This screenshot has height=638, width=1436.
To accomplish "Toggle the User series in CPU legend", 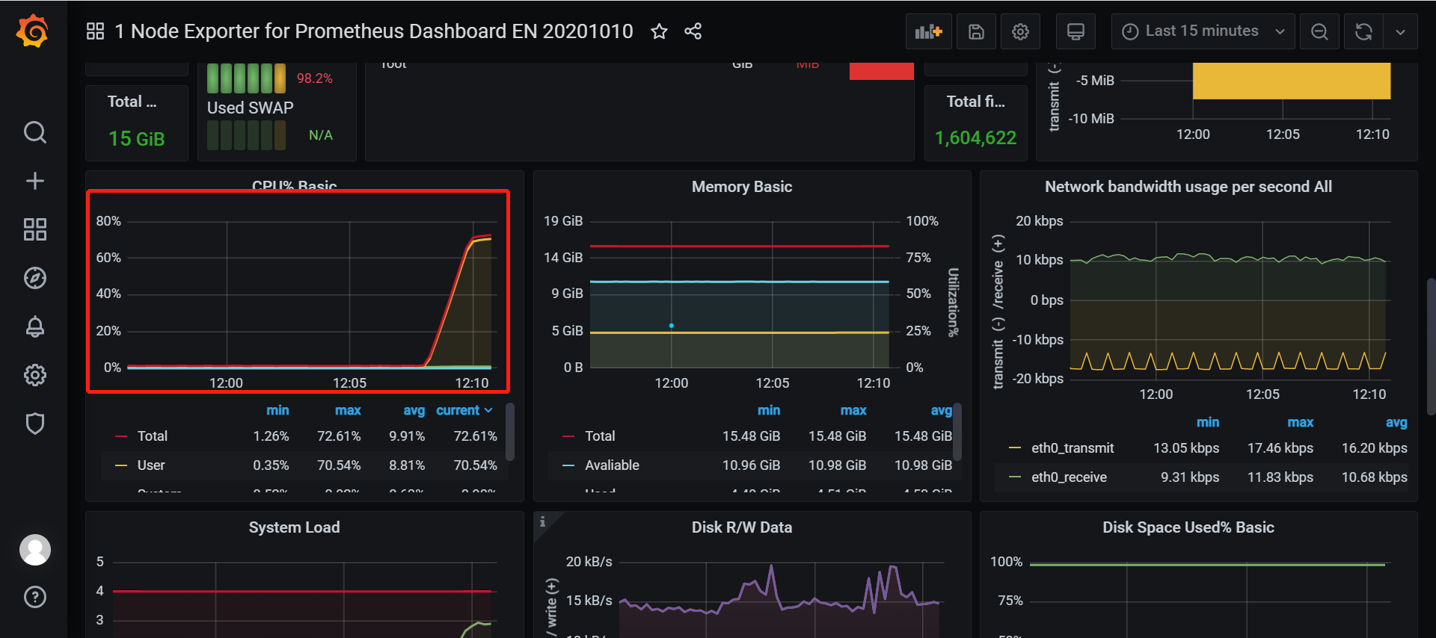I will (x=151, y=465).
